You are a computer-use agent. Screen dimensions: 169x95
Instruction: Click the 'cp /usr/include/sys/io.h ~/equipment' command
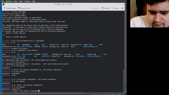[29, 41]
